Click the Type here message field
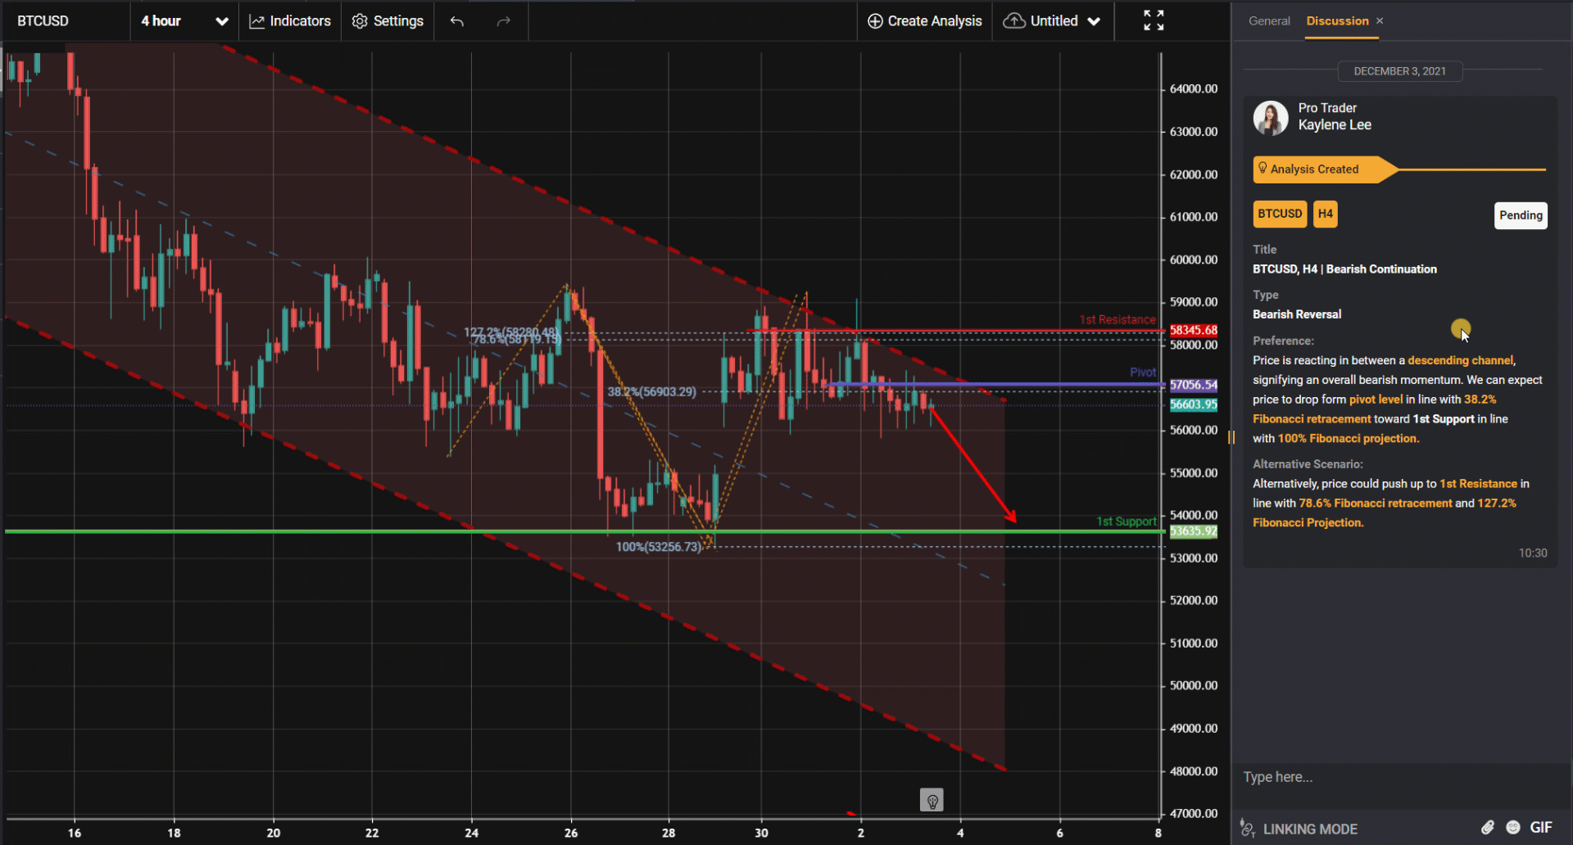 (1401, 777)
